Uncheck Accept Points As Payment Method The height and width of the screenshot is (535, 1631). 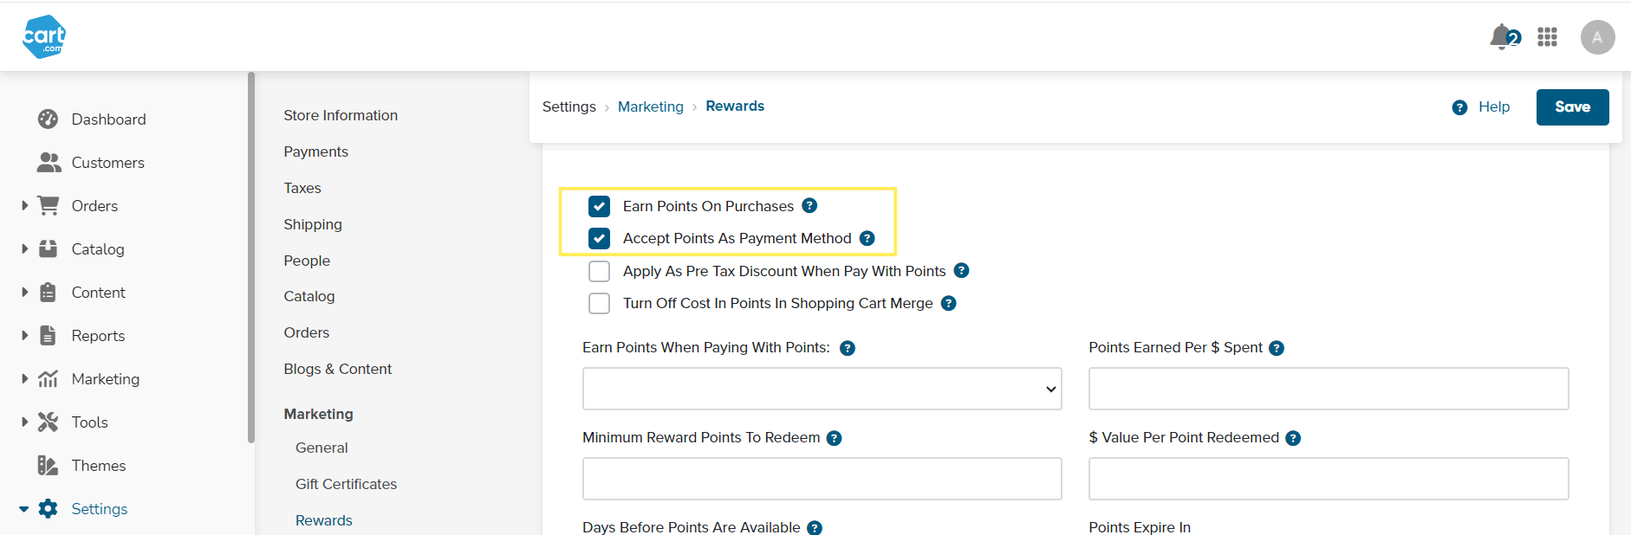coord(599,238)
